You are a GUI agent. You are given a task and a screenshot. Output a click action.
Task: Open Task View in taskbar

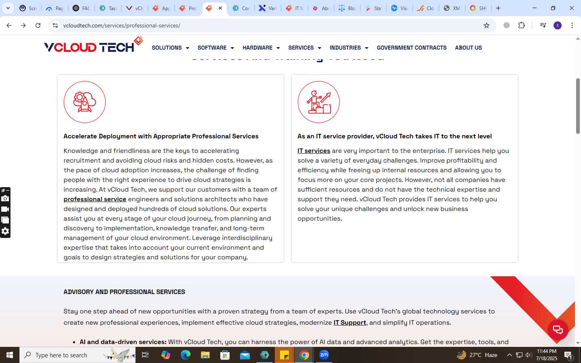pyautogui.click(x=145, y=355)
